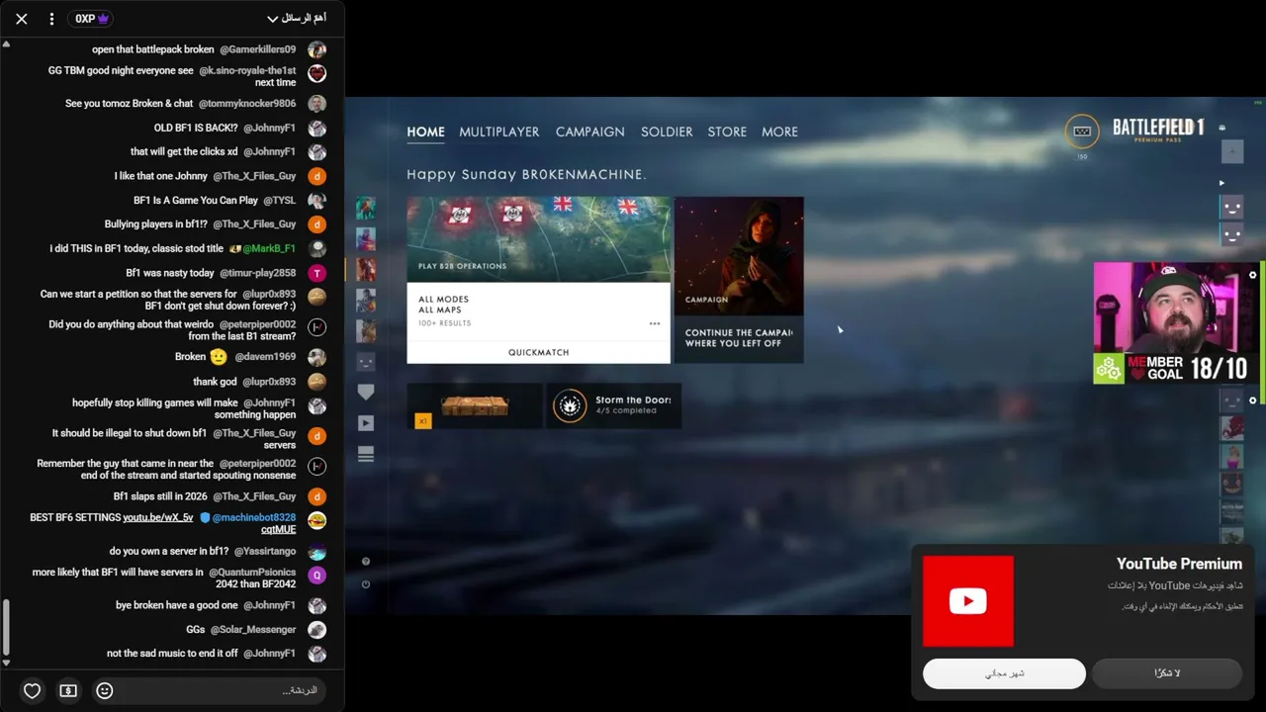
Task: Open the MORE menu tab
Action: (779, 132)
